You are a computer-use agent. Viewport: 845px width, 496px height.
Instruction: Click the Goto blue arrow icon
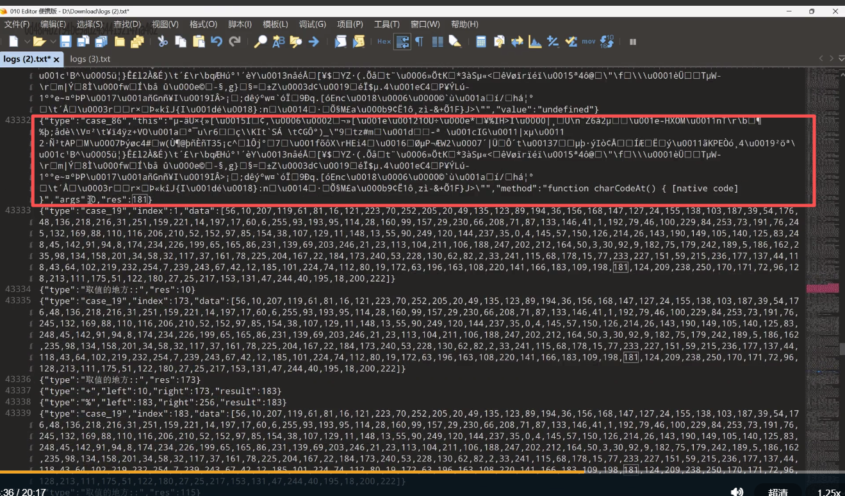(x=313, y=42)
